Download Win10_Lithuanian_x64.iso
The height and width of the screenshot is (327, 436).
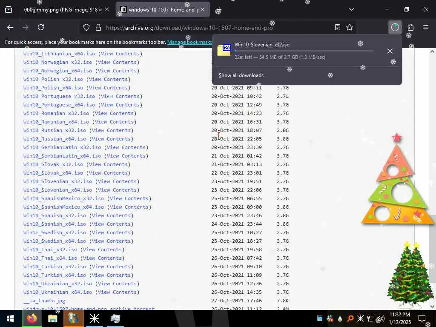click(x=59, y=54)
